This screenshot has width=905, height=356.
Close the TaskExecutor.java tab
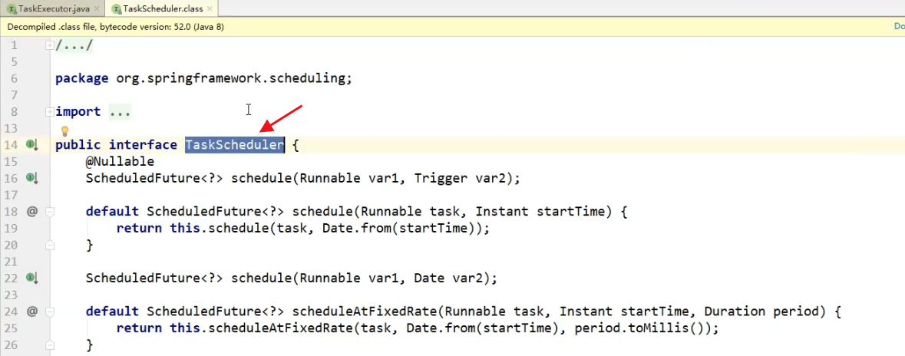click(98, 8)
